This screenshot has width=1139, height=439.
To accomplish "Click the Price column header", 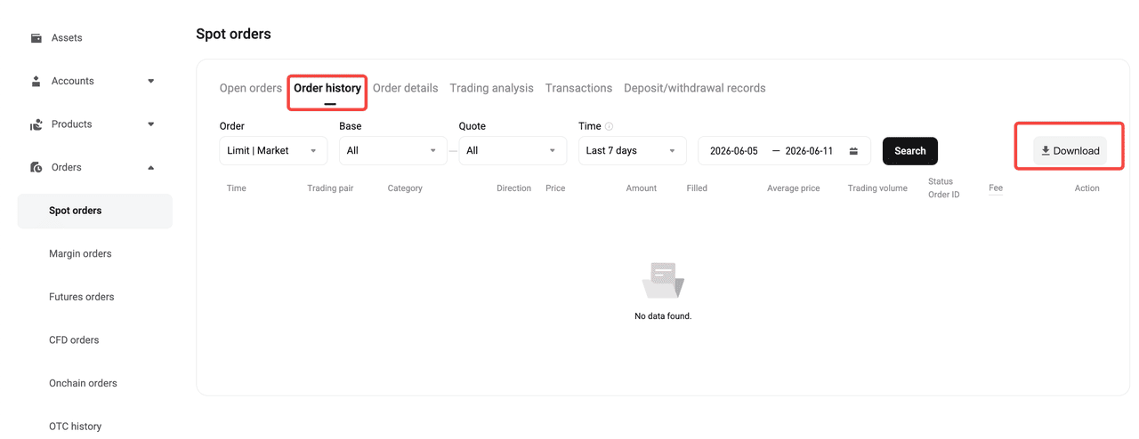I will coord(555,188).
